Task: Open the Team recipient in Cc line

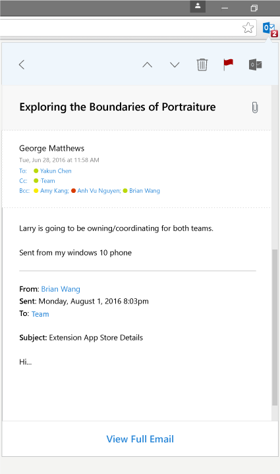Action: [48, 181]
